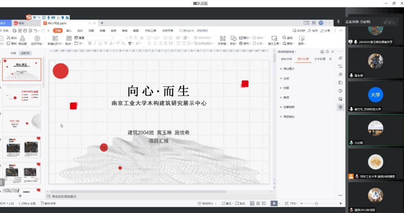Click the zoom slider handle in status bar

(317, 203)
